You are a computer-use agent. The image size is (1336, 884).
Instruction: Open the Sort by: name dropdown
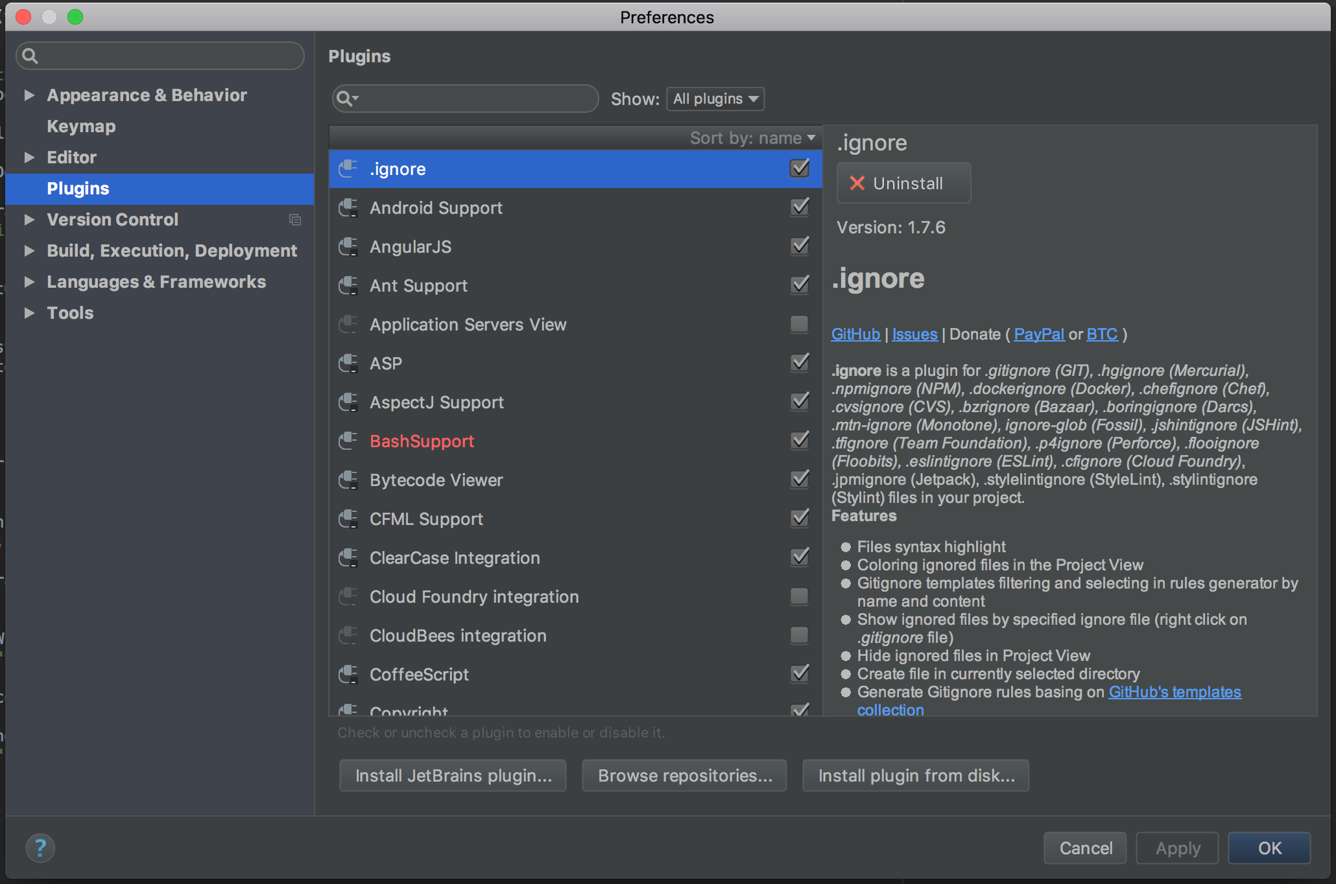click(x=752, y=137)
